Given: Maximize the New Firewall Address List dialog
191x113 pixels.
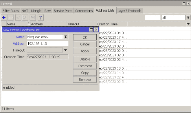Looking at the screenshot, I should point(91,30).
